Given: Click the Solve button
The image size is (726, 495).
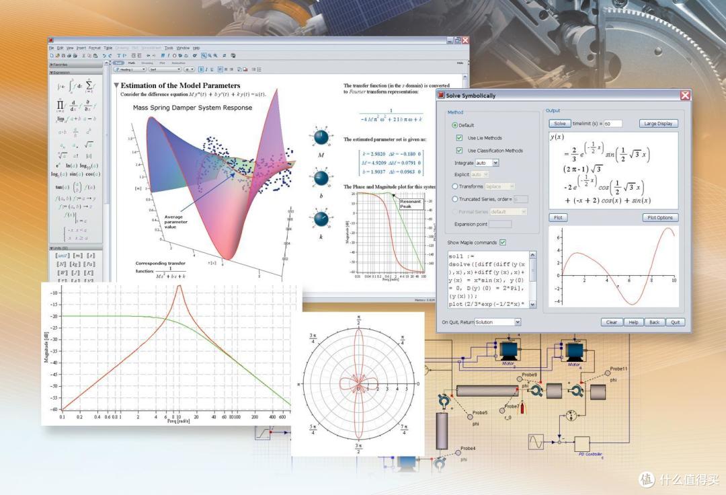Looking at the screenshot, I should (x=560, y=124).
